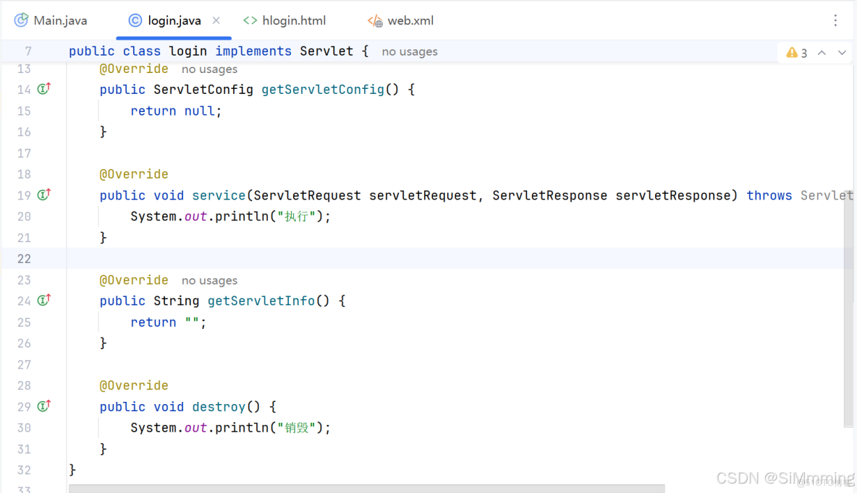
Task: Click the down chevron to jump to next warning
Action: coord(842,52)
